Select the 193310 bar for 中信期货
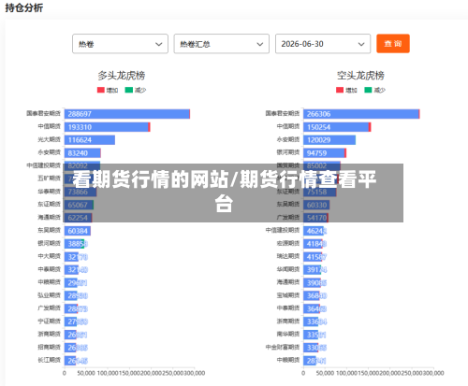The height and width of the screenshot is (386, 468). point(108,127)
